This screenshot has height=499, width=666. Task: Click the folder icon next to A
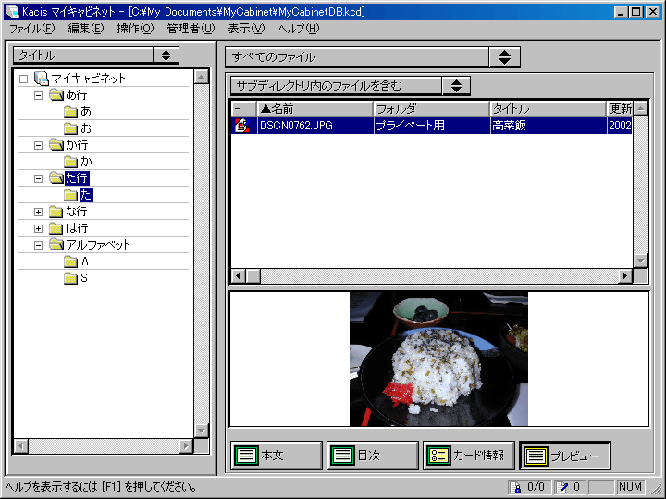pyautogui.click(x=70, y=262)
